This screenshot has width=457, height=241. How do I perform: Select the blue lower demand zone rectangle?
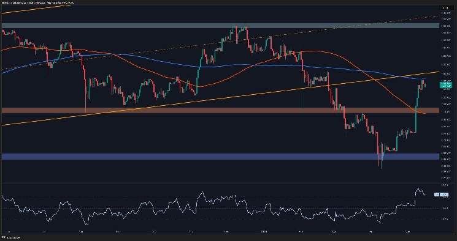[x=220, y=157]
